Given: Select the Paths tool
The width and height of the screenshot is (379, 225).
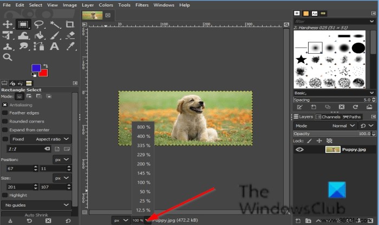Looking at the screenshot, I should coord(39,46).
